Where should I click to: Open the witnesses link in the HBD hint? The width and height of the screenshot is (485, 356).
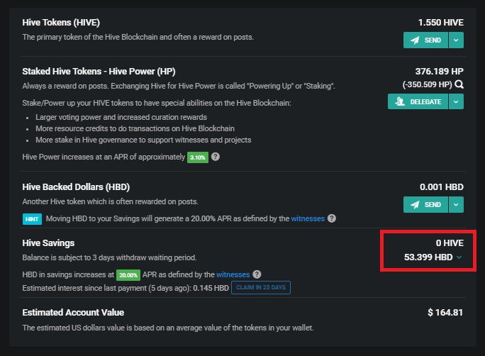click(308, 218)
